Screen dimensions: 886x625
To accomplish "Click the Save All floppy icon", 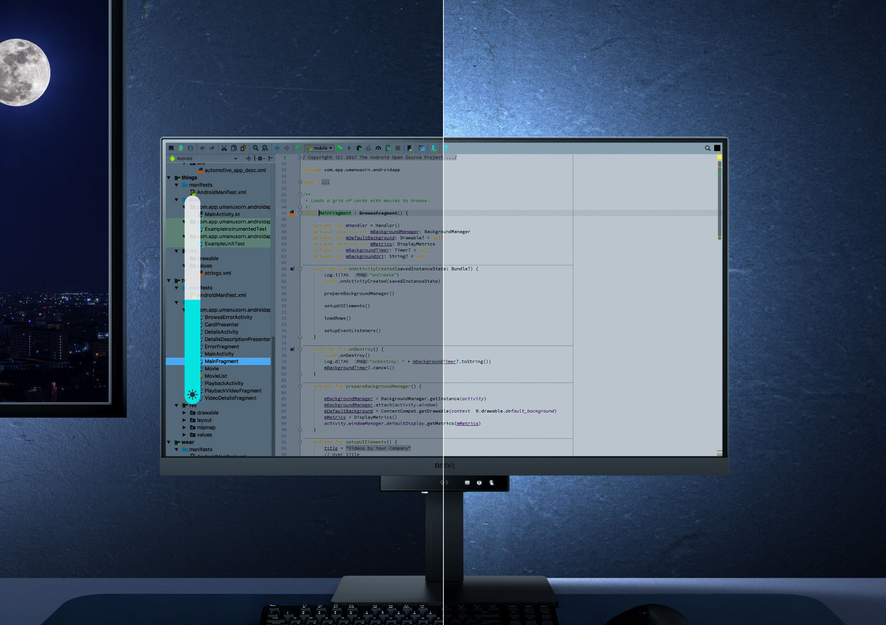I will (x=171, y=148).
